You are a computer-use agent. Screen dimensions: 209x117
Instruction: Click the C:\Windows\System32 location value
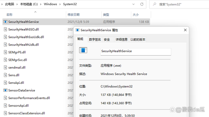coord(117,86)
